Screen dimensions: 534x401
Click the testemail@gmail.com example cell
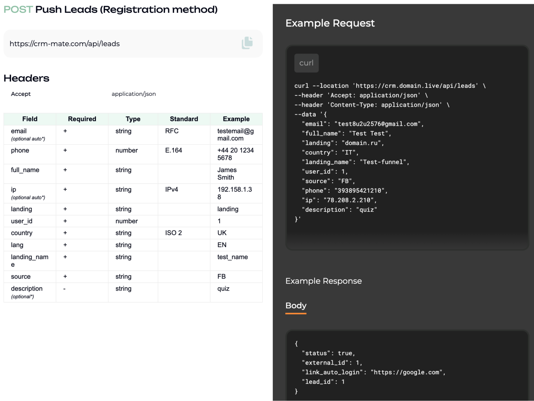pyautogui.click(x=235, y=135)
